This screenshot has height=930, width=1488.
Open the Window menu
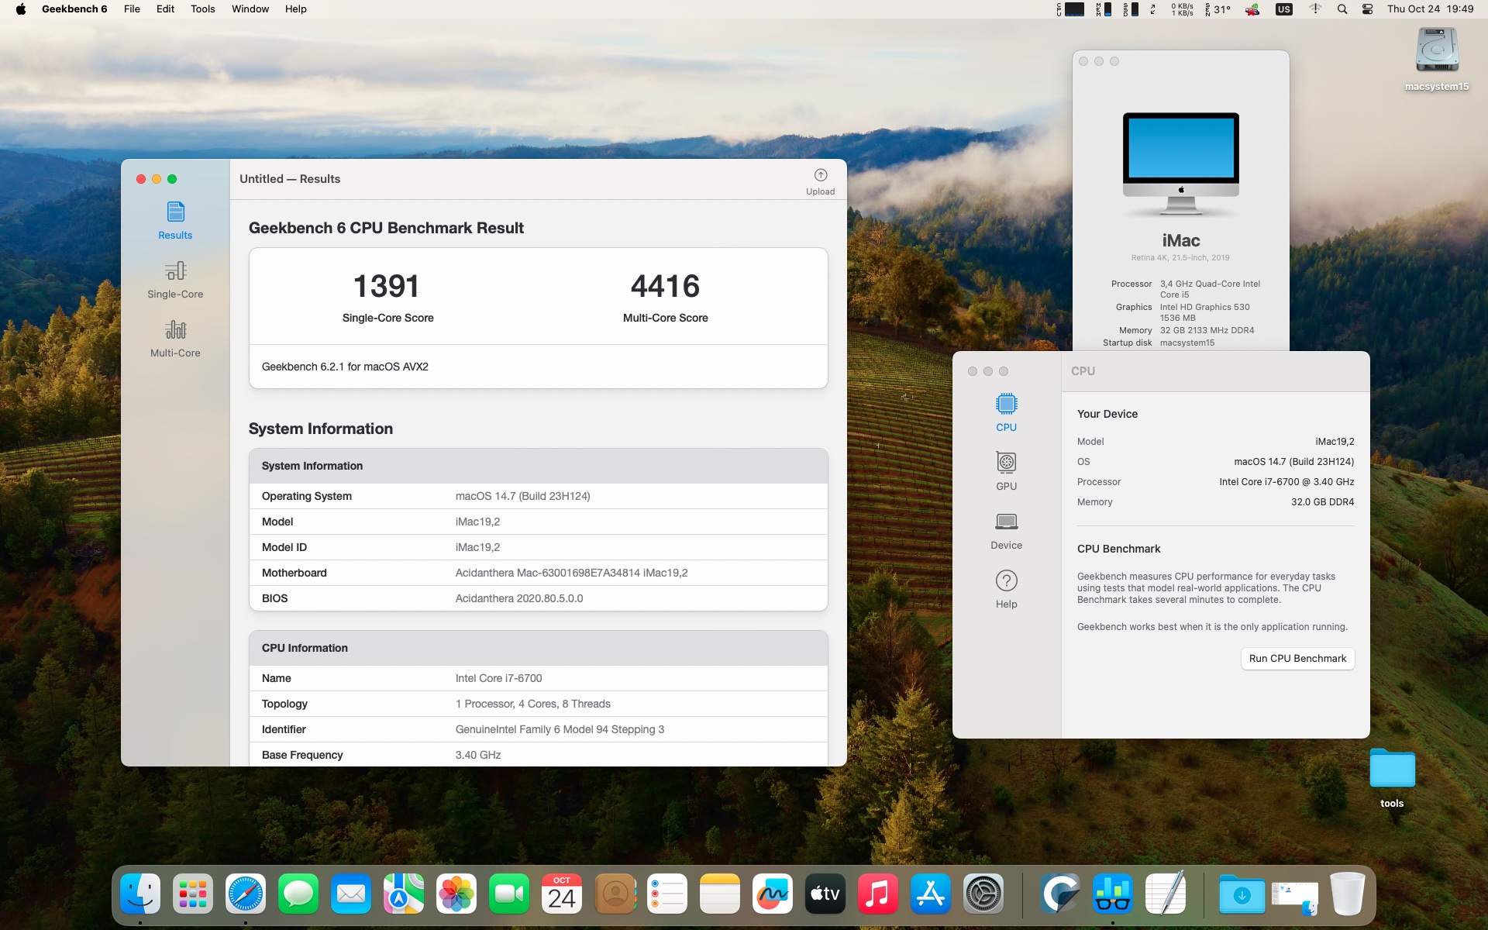(x=250, y=9)
